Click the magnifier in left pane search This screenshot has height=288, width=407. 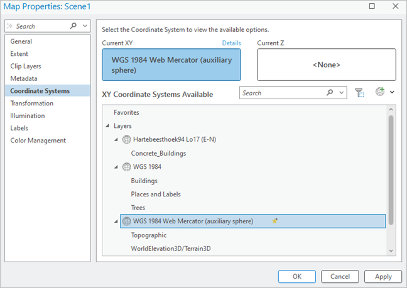point(74,26)
